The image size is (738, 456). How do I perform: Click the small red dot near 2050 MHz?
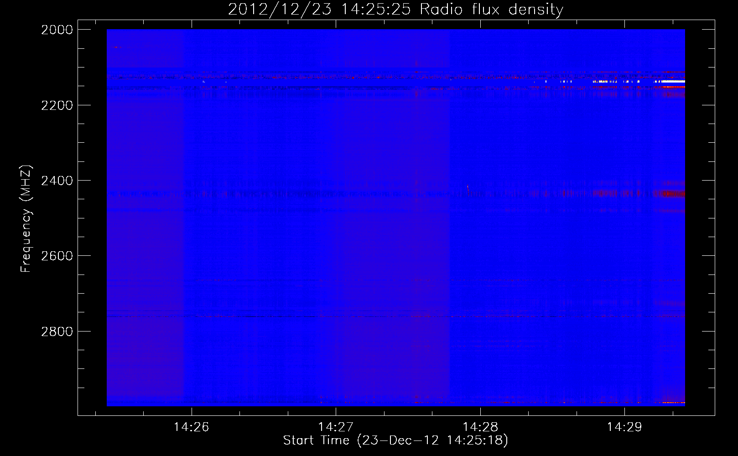(x=115, y=47)
